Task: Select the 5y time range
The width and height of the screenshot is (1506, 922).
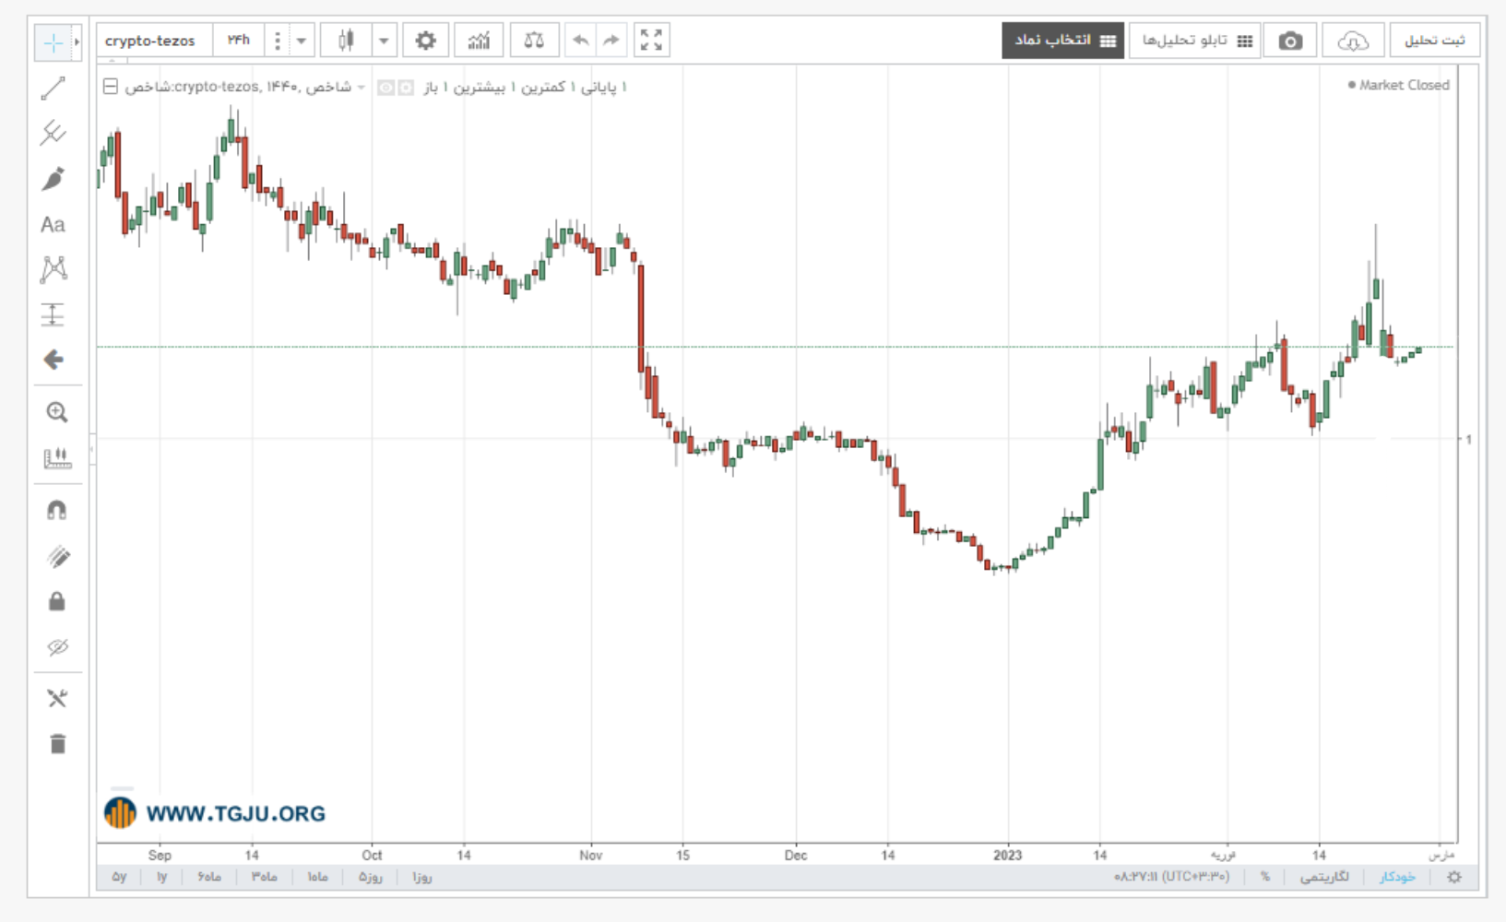Action: click(x=119, y=877)
